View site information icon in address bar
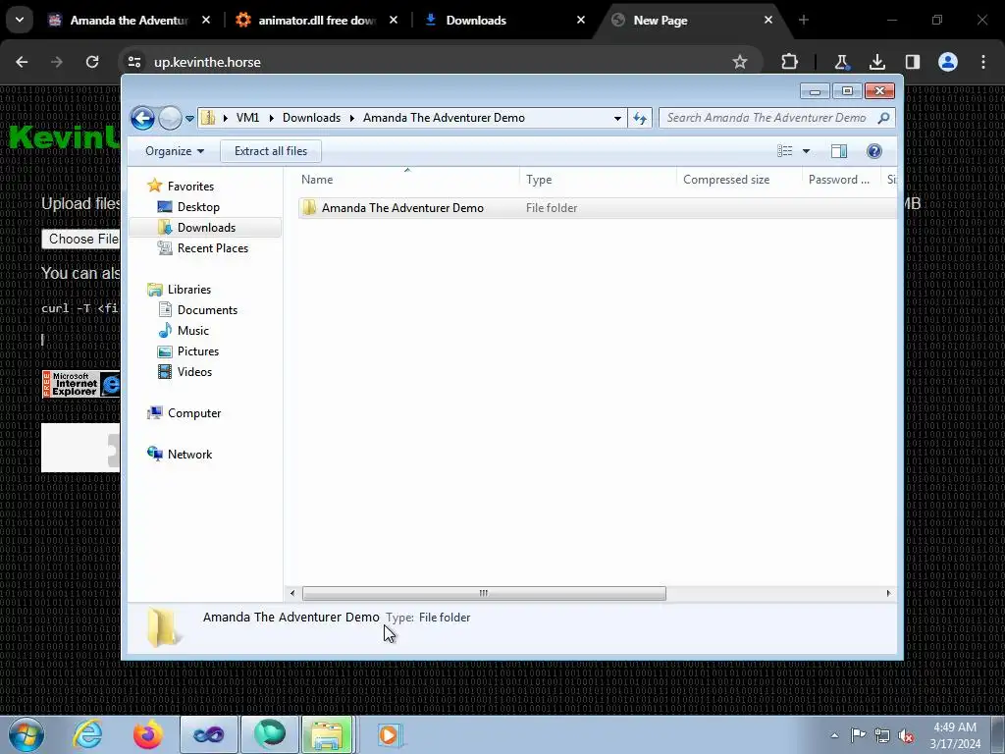Viewport: 1005px width, 754px height. tap(133, 62)
